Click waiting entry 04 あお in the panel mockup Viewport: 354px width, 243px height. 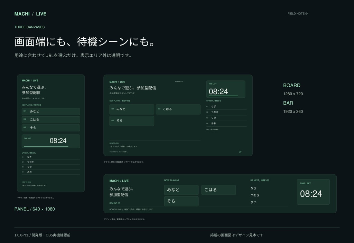(51, 172)
